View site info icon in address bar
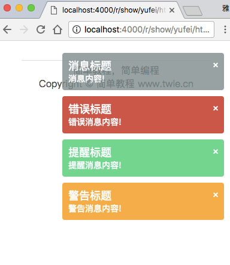This screenshot has width=230, height=265. [x=77, y=29]
